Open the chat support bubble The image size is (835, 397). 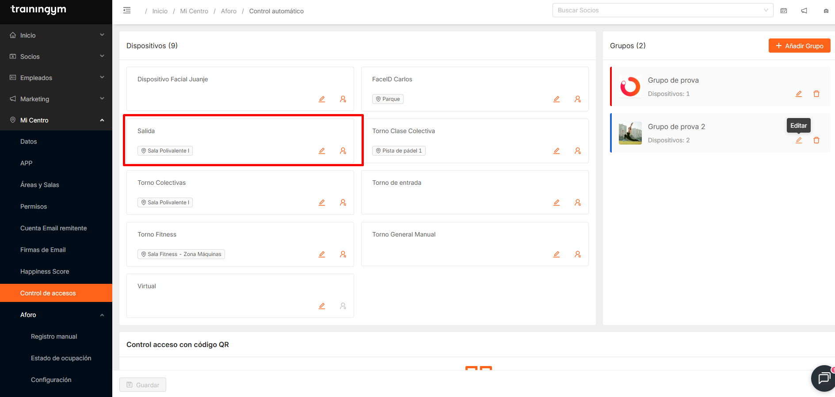pos(824,378)
